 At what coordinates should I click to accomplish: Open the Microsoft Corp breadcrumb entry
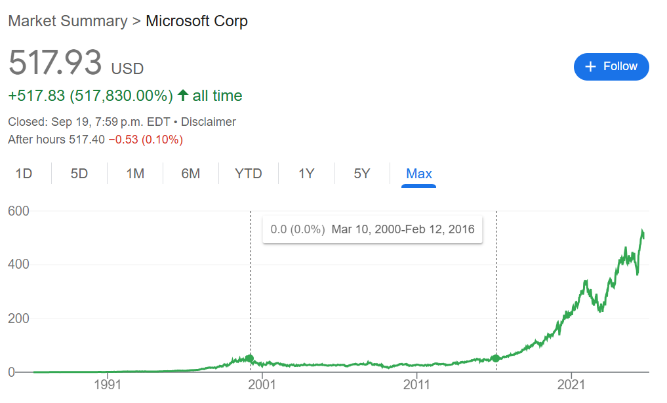[x=197, y=20]
